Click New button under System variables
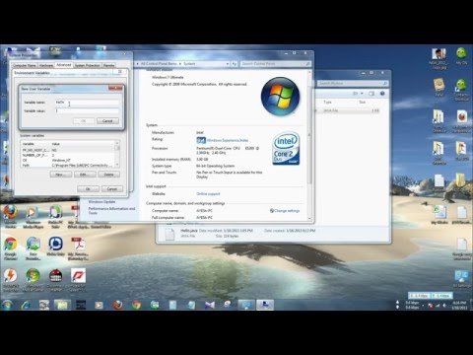 [61, 175]
